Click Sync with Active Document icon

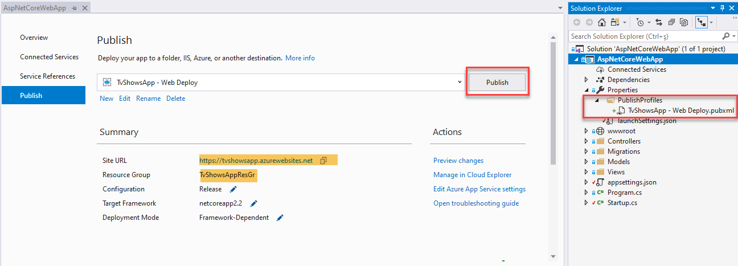point(659,22)
